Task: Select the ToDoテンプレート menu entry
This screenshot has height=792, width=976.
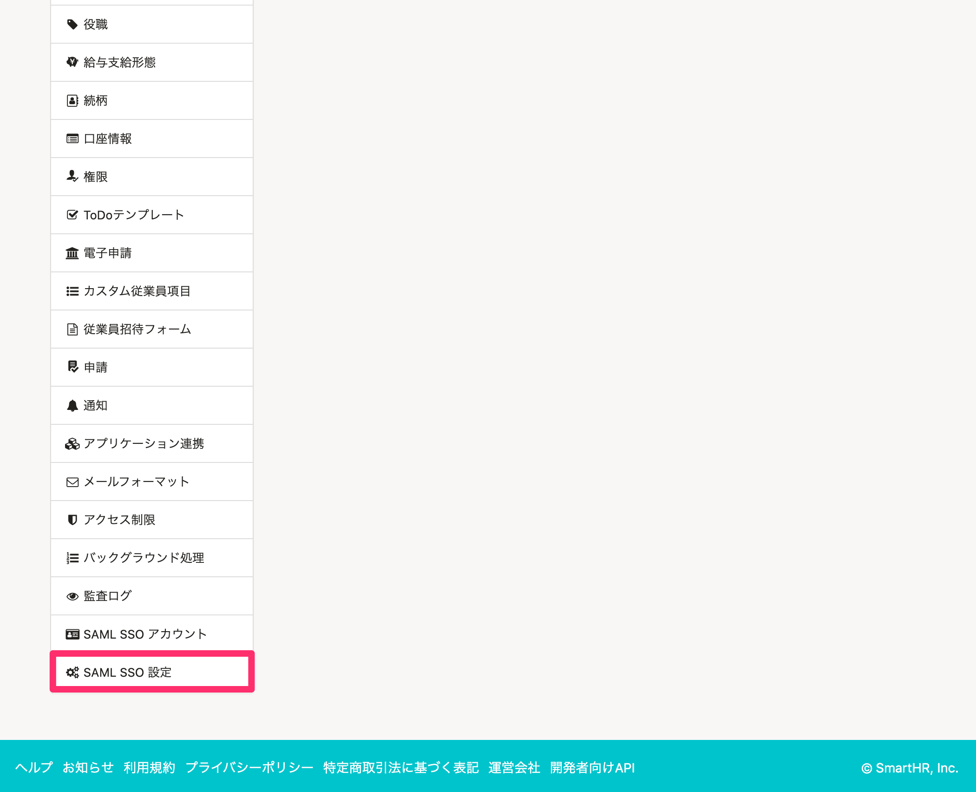Action: click(152, 215)
